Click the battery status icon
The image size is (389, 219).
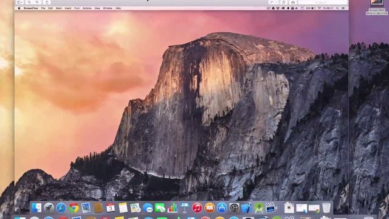(x=314, y=8)
